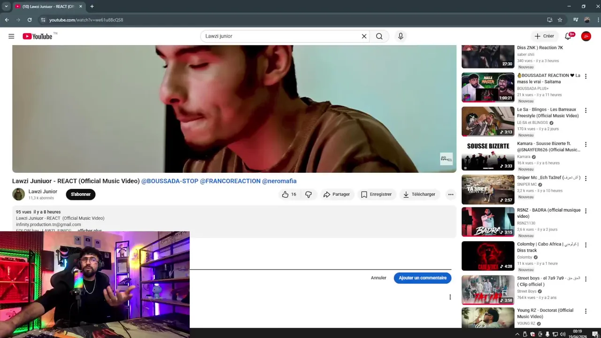Viewport: 601px width, 338px height.
Task: Open Chrome profile avatar
Action: coord(587,20)
